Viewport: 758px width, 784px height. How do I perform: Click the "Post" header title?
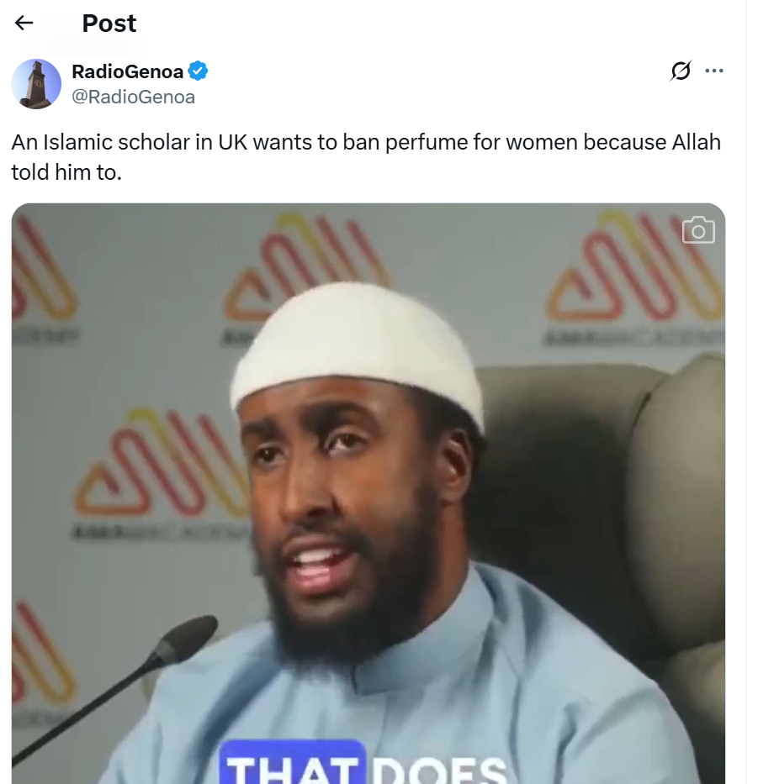[109, 23]
